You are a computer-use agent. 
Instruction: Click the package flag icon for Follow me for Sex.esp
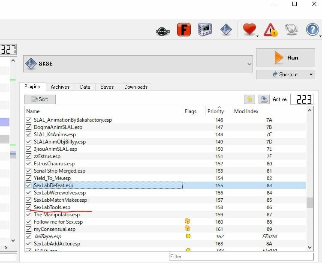pos(187,221)
